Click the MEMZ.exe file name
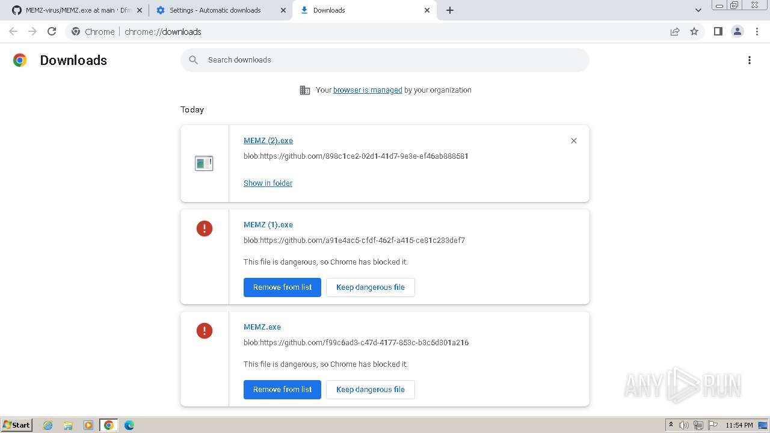 pyautogui.click(x=262, y=327)
